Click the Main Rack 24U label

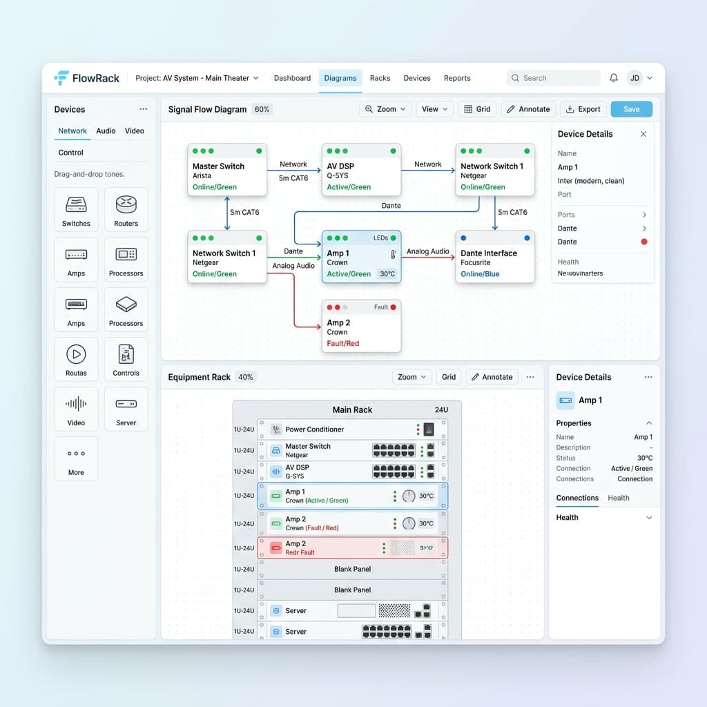pyautogui.click(x=441, y=410)
